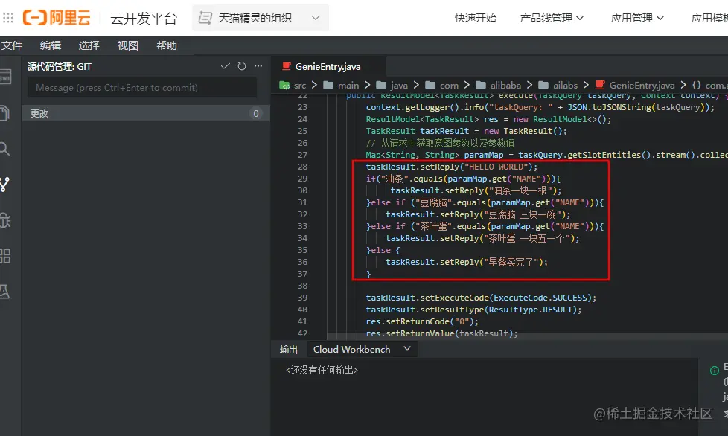Click the 云开发平台 platform title

tap(144, 18)
